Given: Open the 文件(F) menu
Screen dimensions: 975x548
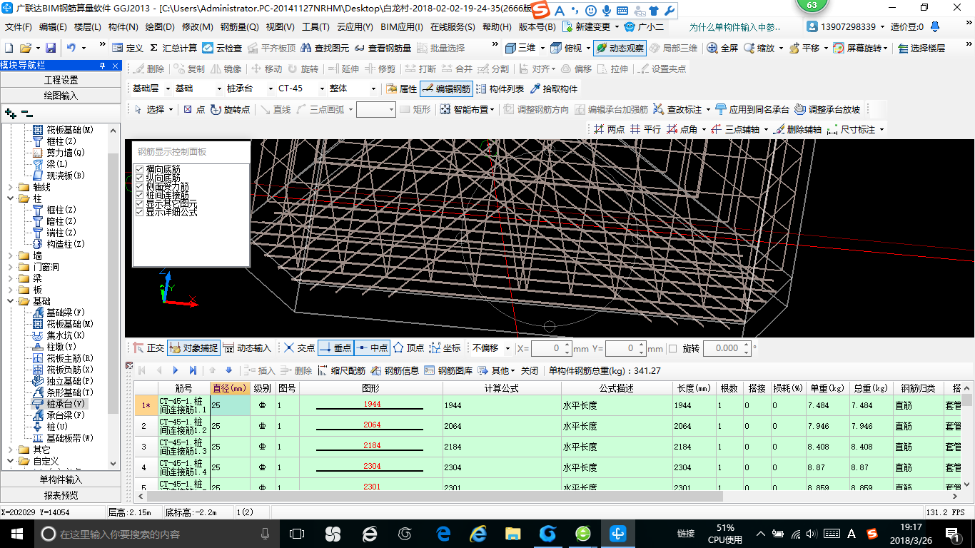Looking at the screenshot, I should click(x=19, y=27).
